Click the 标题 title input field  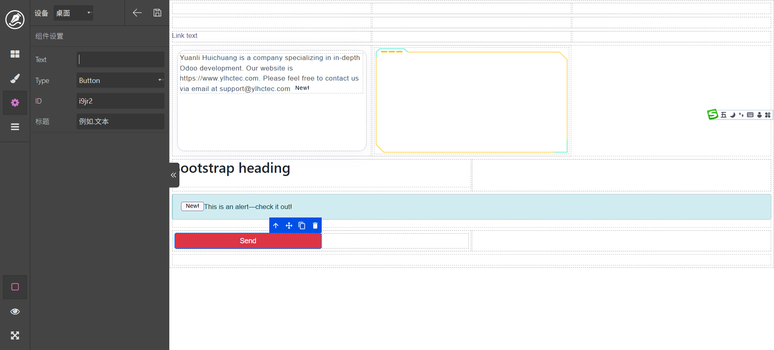[120, 122]
